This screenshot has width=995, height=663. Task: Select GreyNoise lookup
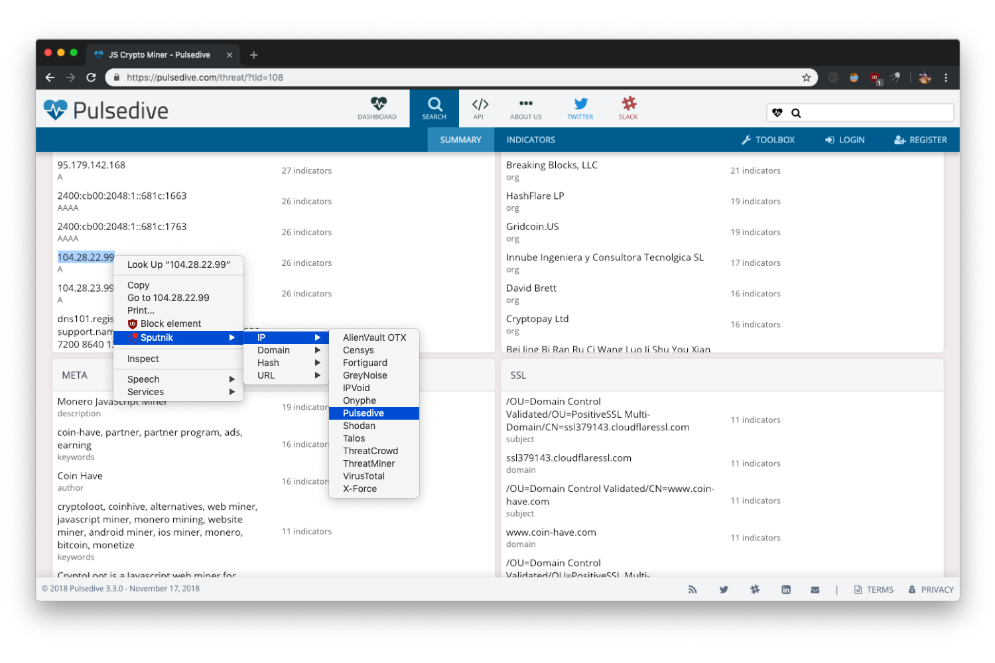(x=374, y=375)
